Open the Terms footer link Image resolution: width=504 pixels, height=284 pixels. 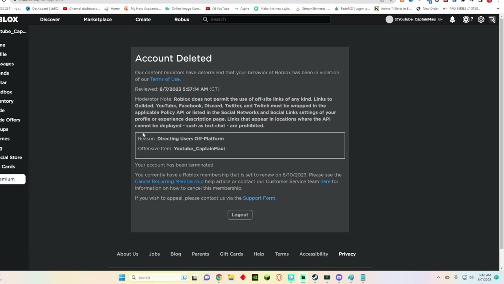coord(282,254)
